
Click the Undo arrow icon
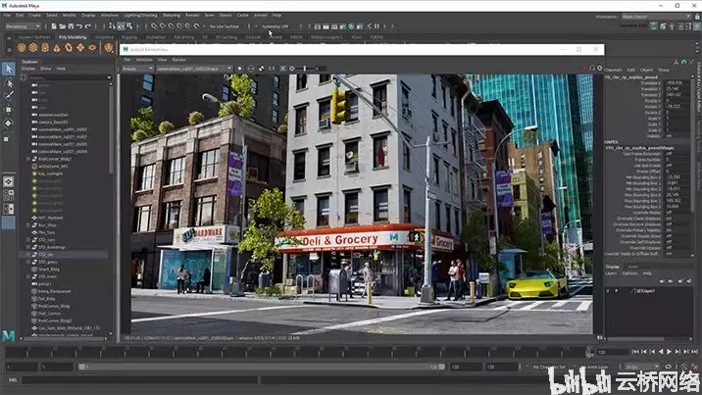pyautogui.click(x=79, y=26)
